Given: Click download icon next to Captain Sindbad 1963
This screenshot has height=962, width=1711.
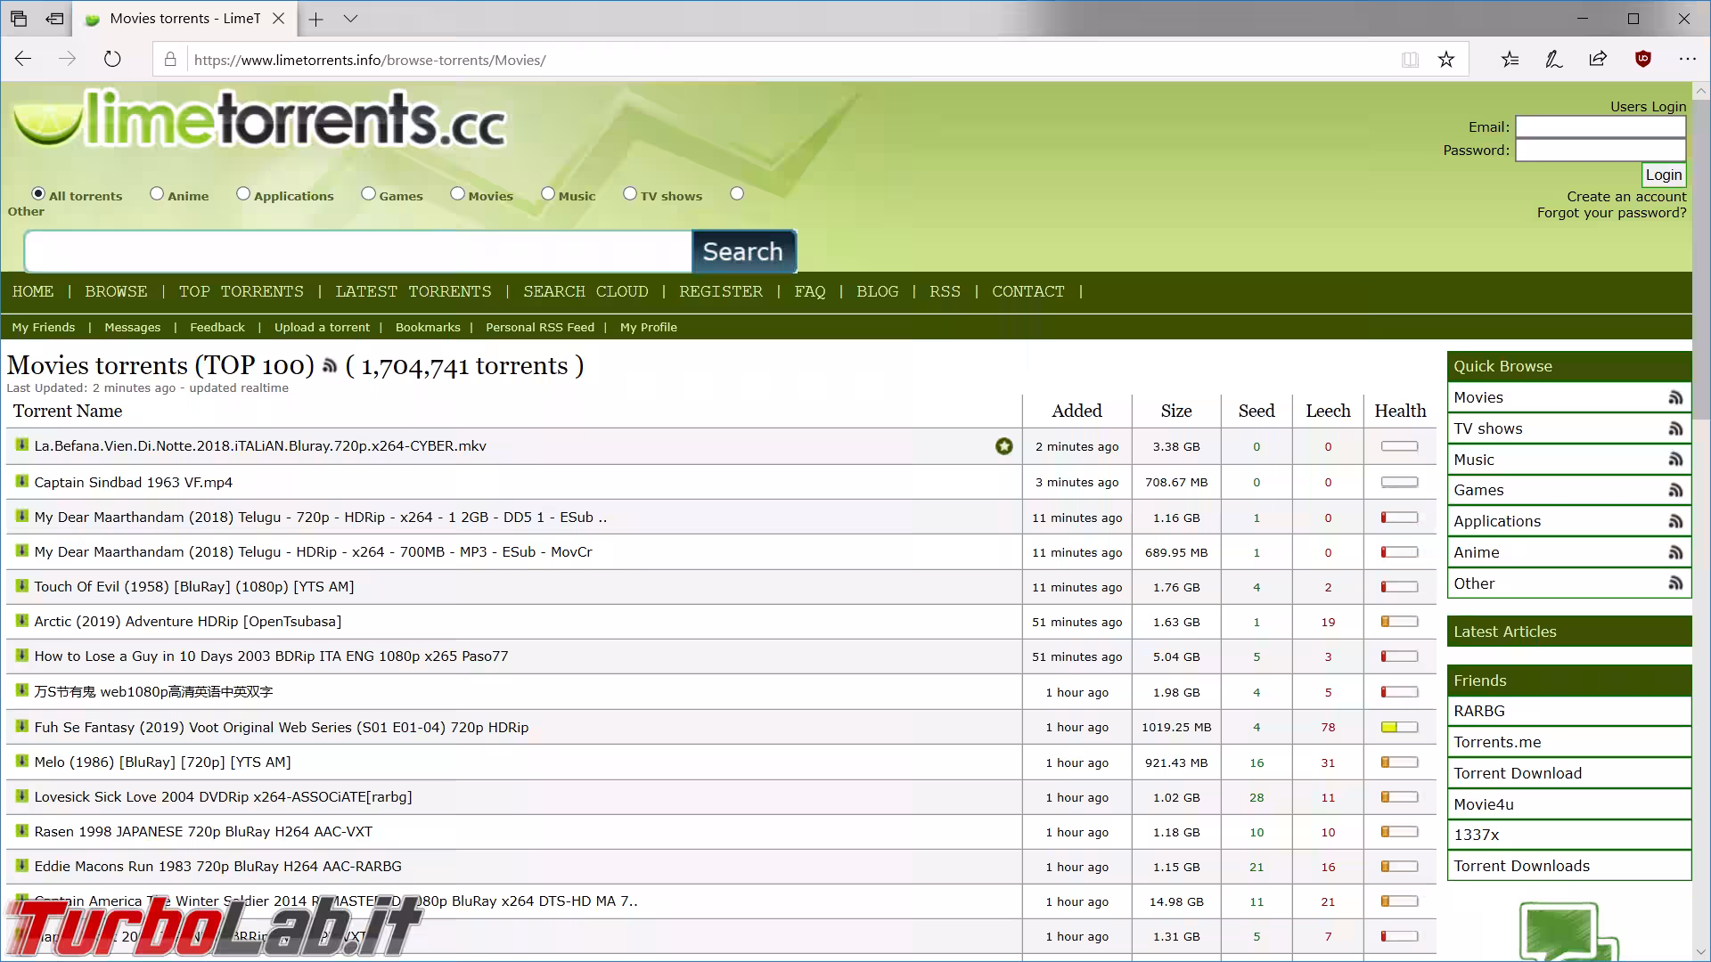Looking at the screenshot, I should (x=21, y=481).
